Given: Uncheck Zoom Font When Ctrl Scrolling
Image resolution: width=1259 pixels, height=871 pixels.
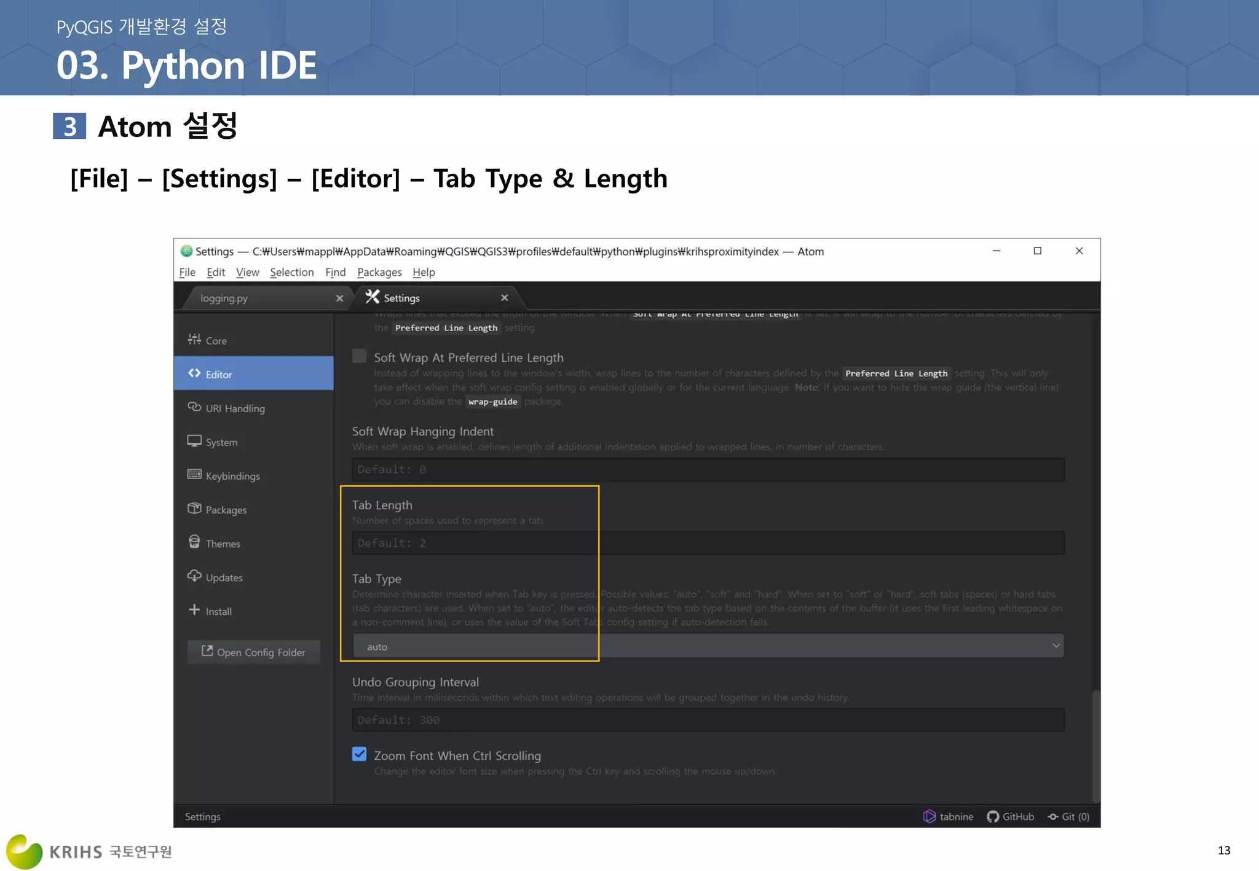Looking at the screenshot, I should pos(360,754).
